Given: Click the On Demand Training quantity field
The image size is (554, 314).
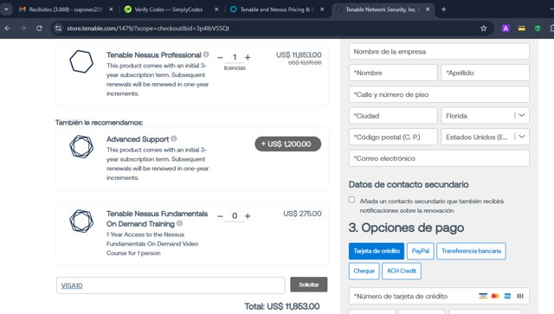Looking at the screenshot, I should (x=235, y=215).
